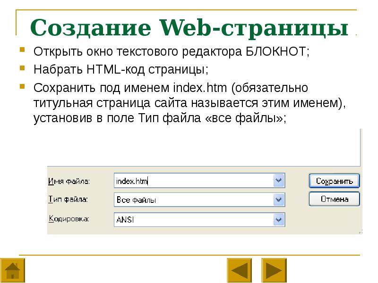This screenshot has height=283, width=378.
Task: Click the Набрать HTML-код страницы line
Action: 120,69
